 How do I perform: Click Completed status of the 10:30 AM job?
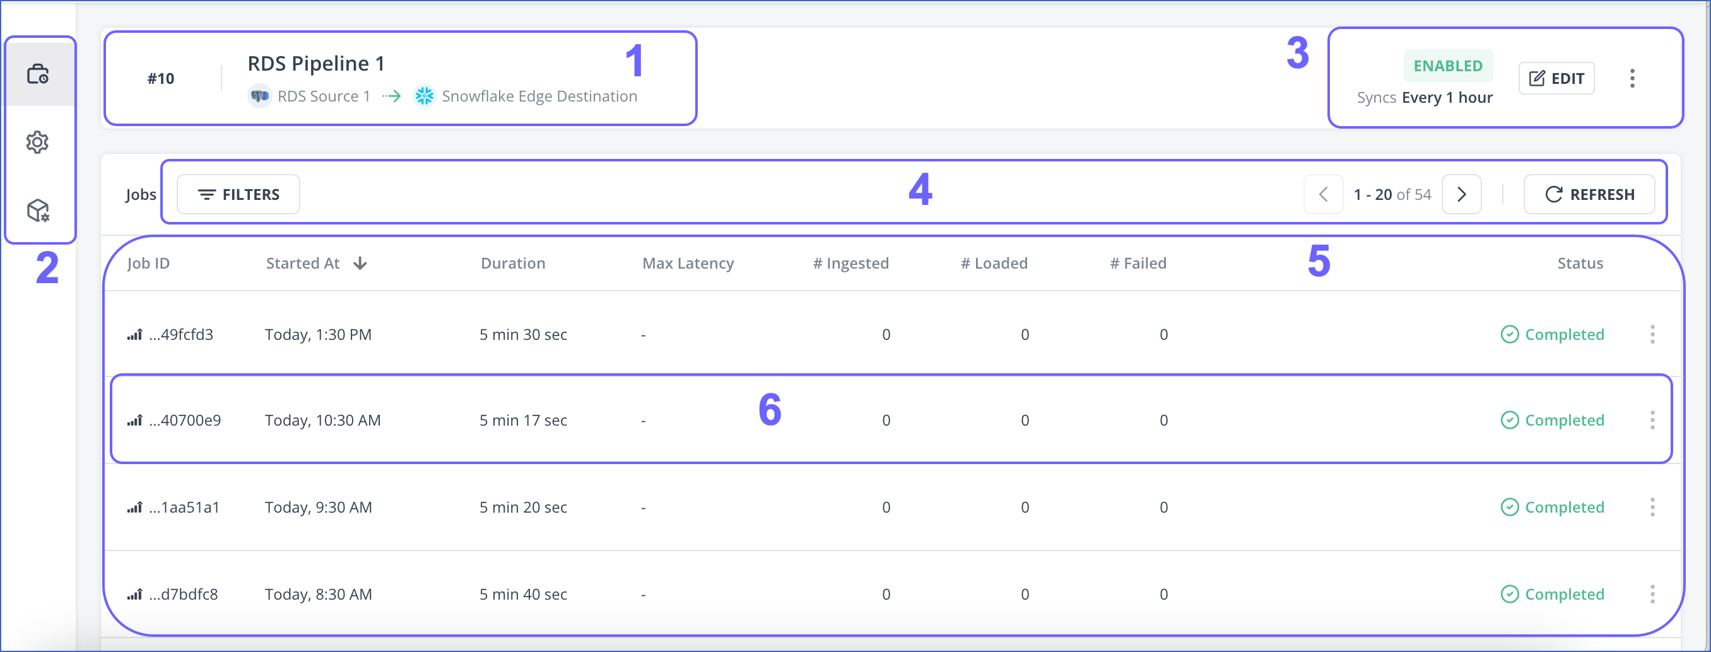1552,421
